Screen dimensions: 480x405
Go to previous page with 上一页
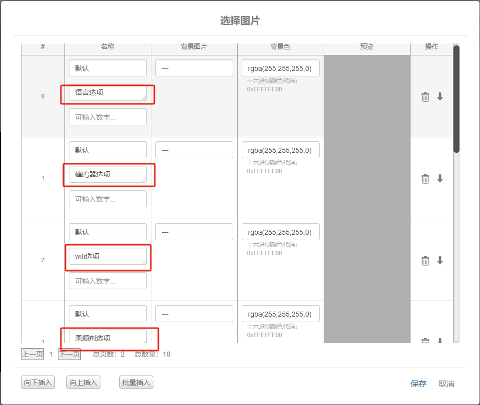tap(32, 354)
